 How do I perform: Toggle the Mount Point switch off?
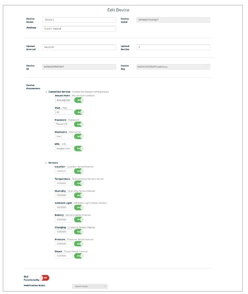tap(79, 100)
